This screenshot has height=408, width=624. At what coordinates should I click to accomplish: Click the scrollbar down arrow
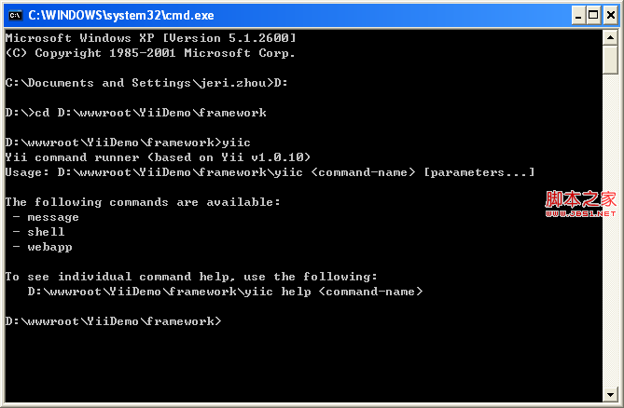pyautogui.click(x=610, y=394)
